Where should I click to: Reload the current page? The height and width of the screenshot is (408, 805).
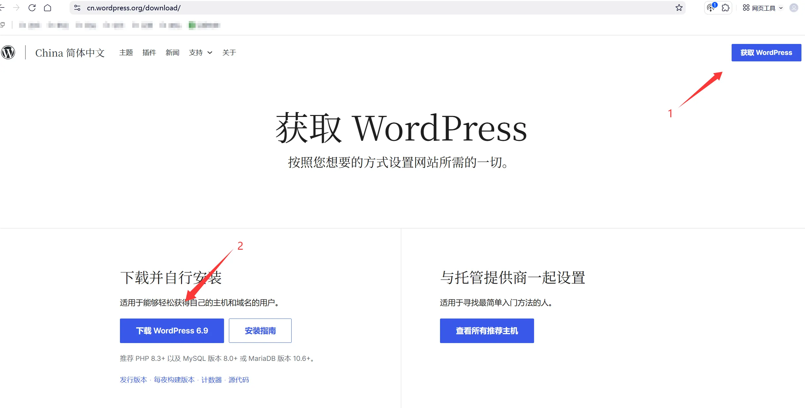(x=32, y=8)
